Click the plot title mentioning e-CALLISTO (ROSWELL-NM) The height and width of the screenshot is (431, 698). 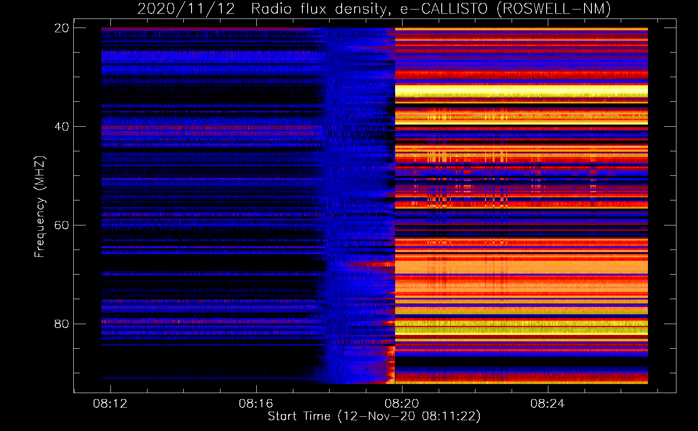click(374, 9)
